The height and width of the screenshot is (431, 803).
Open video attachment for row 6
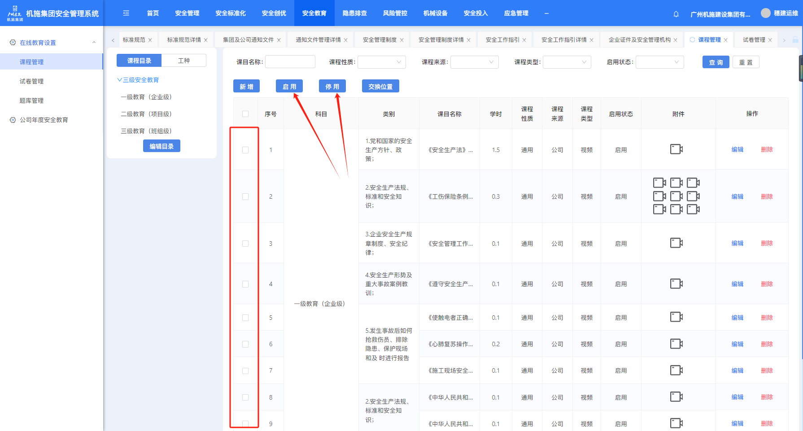pyautogui.click(x=676, y=344)
